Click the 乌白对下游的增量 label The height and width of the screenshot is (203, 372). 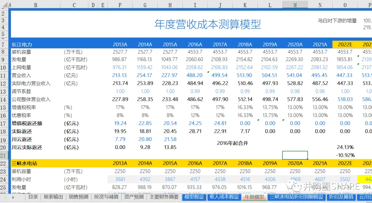pos(337,21)
